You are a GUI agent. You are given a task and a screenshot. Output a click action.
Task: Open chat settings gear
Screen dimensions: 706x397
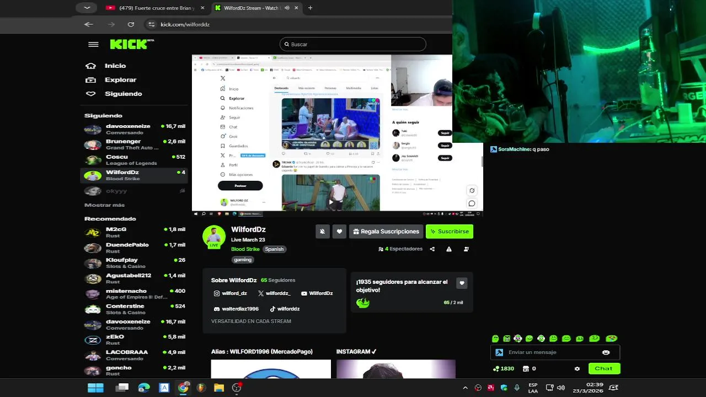coord(577,369)
